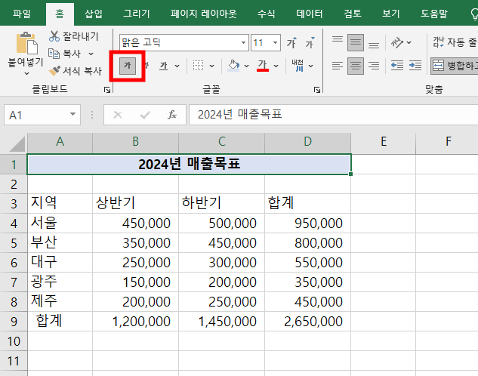Screen dimensions: 478x376
Task: Expand orientation dropdown arrow
Action: [x=409, y=42]
